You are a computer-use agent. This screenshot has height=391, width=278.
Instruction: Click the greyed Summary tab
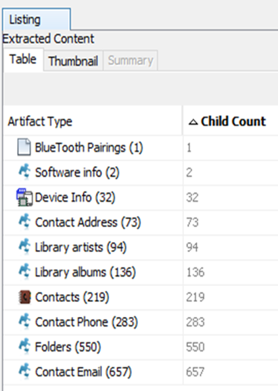(x=130, y=60)
